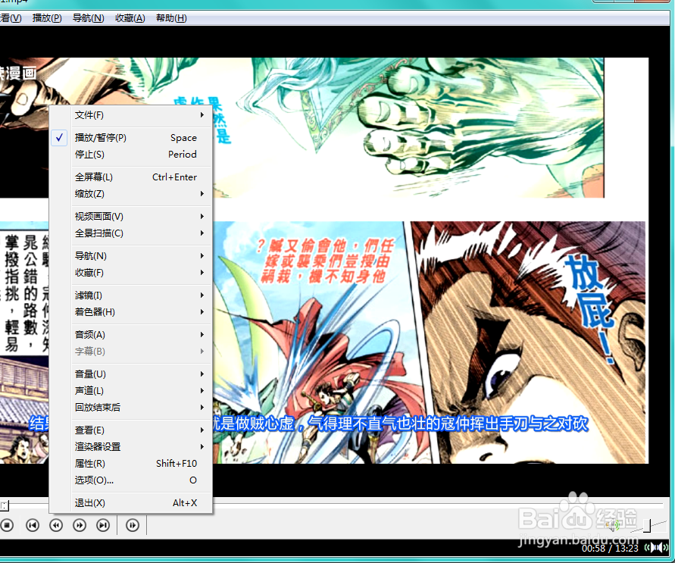Open the 声道(L) submenu
Screen dimensions: 675x563
(131, 390)
